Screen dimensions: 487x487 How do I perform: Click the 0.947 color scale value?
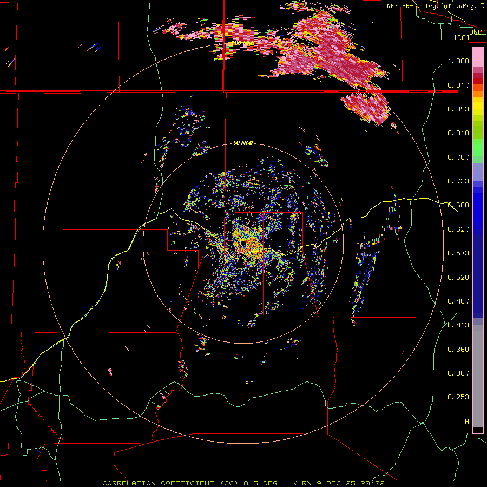(458, 85)
